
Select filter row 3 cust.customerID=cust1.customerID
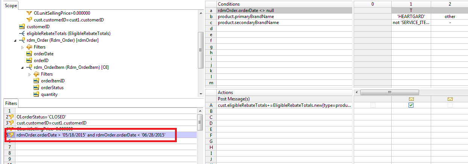click(x=106, y=123)
